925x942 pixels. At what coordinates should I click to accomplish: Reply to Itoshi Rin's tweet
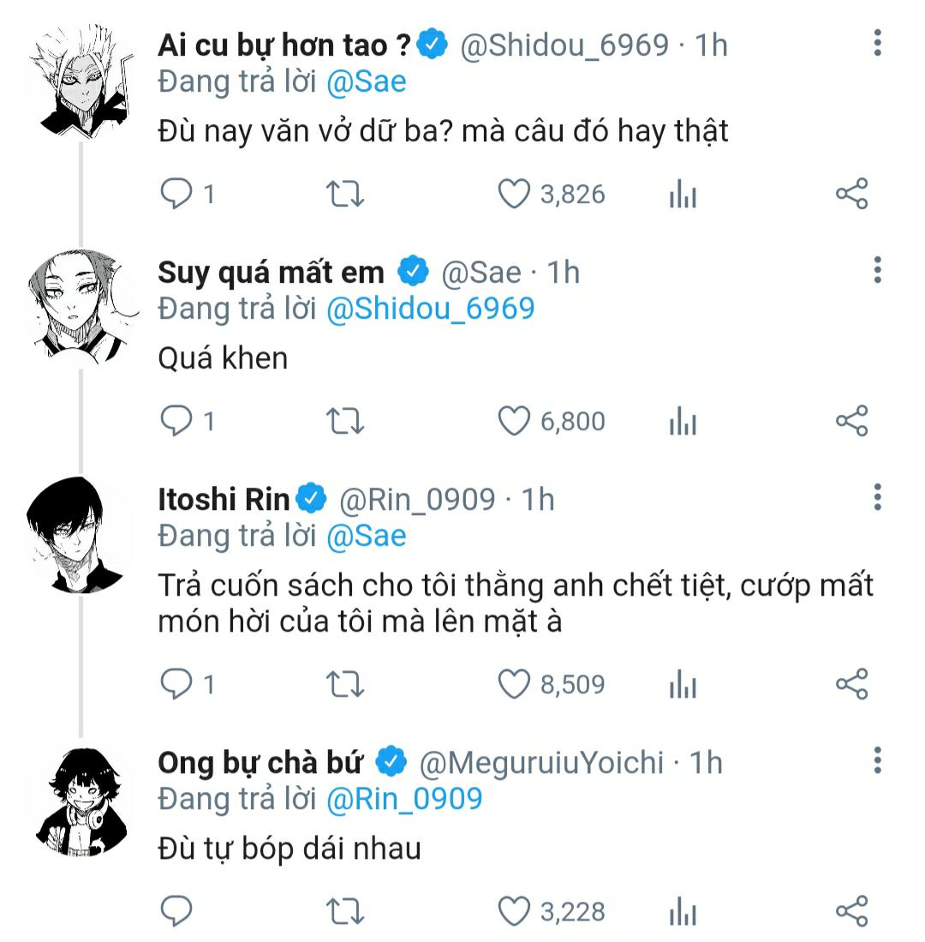(x=177, y=684)
